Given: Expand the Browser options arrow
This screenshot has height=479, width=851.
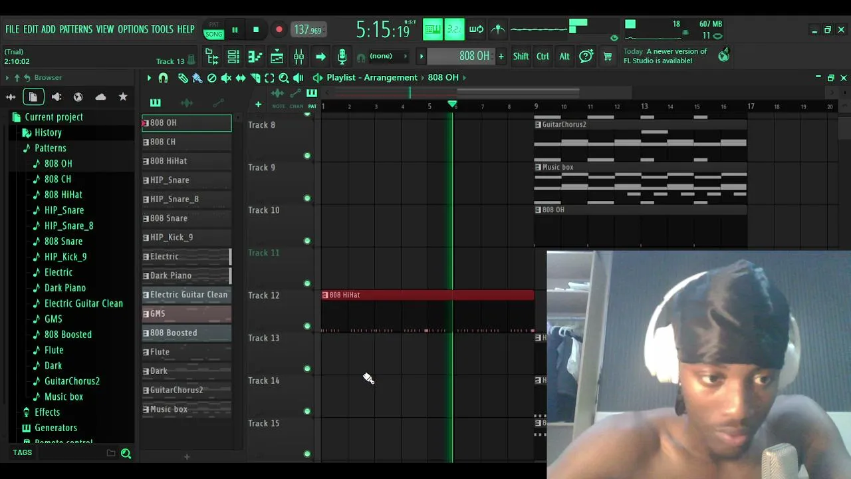Looking at the screenshot, I should tap(7, 78).
